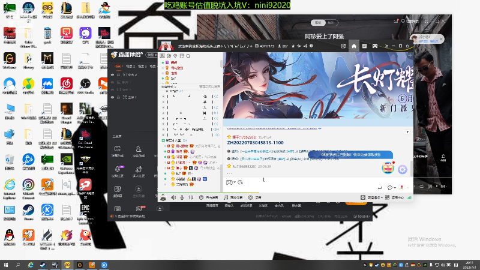Collapse the green sub-channel group in user list
This screenshot has width=480, height=270.
(x=163, y=140)
